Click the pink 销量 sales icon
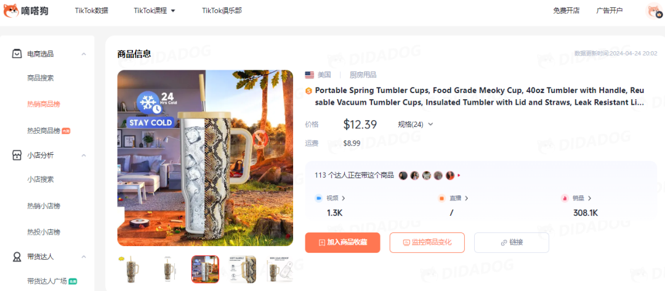Image resolution: width=665 pixels, height=291 pixels. [565, 198]
